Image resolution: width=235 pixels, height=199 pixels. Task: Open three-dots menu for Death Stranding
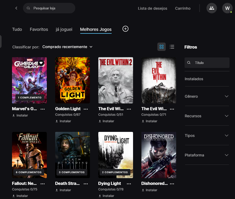pyautogui.click(x=86, y=184)
